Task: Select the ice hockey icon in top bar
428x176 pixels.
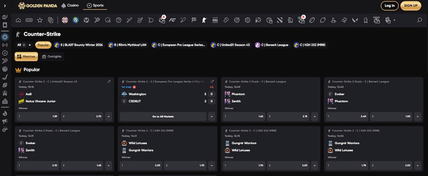Action: tap(140, 20)
